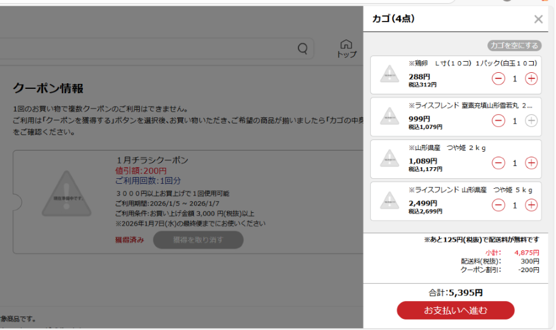Click the search magnifier icon
The width and height of the screenshot is (556, 330).
coord(303,49)
